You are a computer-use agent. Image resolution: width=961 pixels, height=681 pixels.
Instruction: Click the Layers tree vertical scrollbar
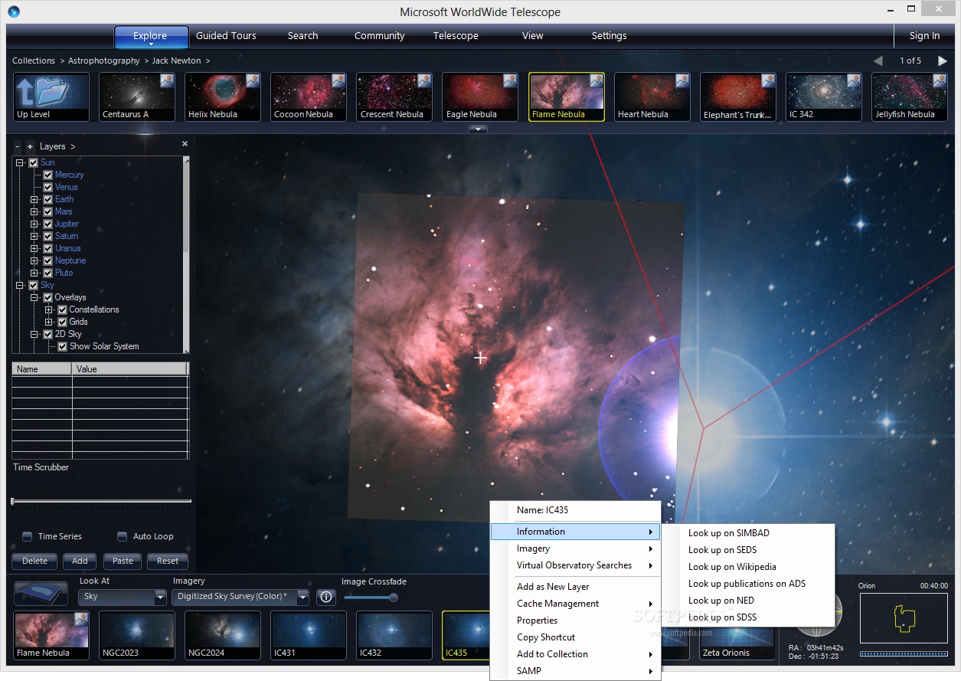point(186,255)
